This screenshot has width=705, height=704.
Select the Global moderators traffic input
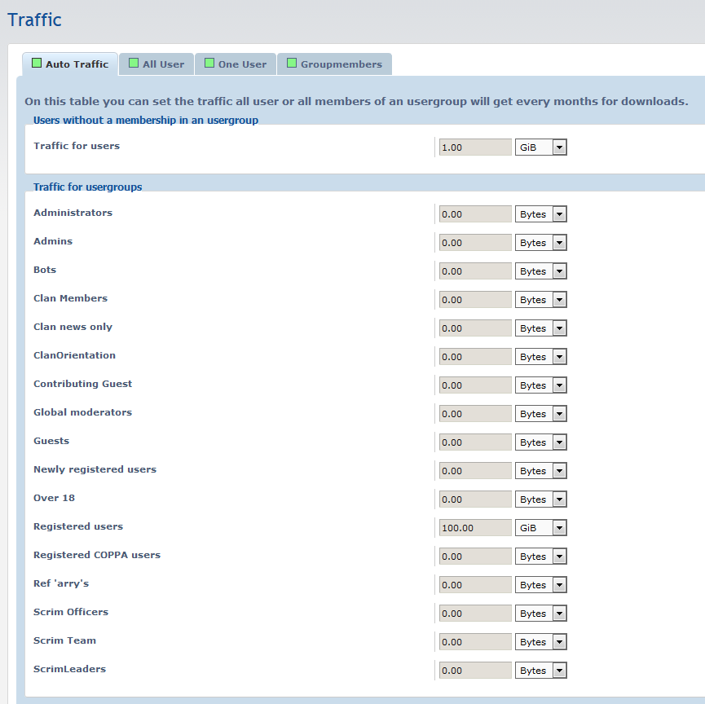(x=475, y=414)
